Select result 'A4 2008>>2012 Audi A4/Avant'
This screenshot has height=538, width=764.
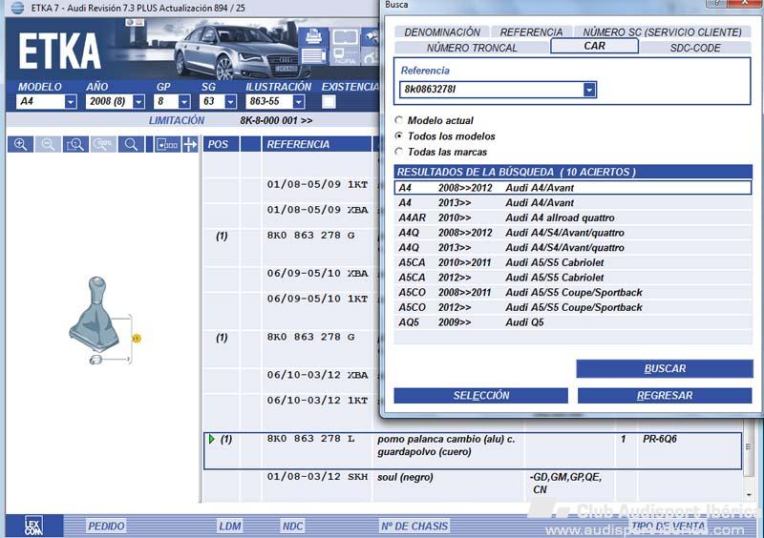click(x=572, y=188)
